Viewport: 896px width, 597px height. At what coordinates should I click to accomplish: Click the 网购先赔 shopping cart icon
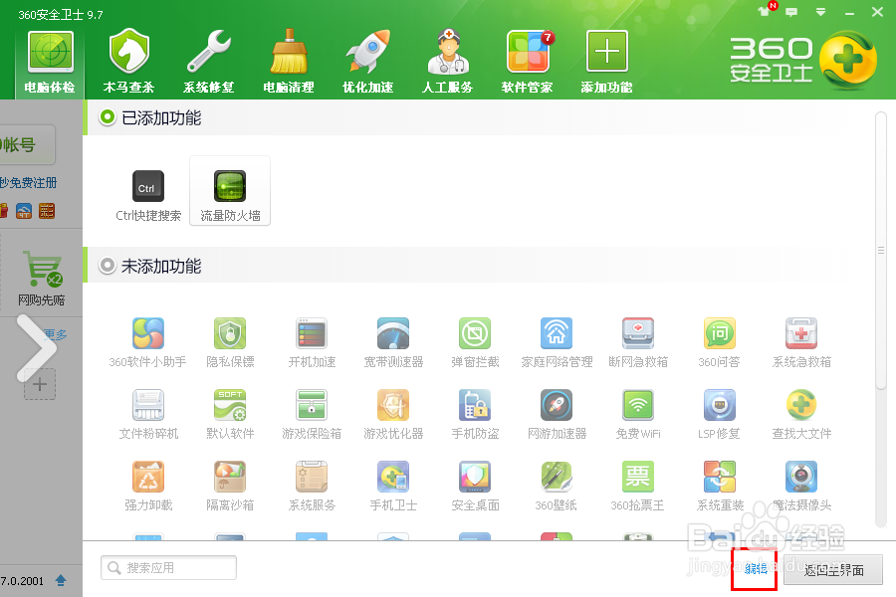click(x=40, y=269)
